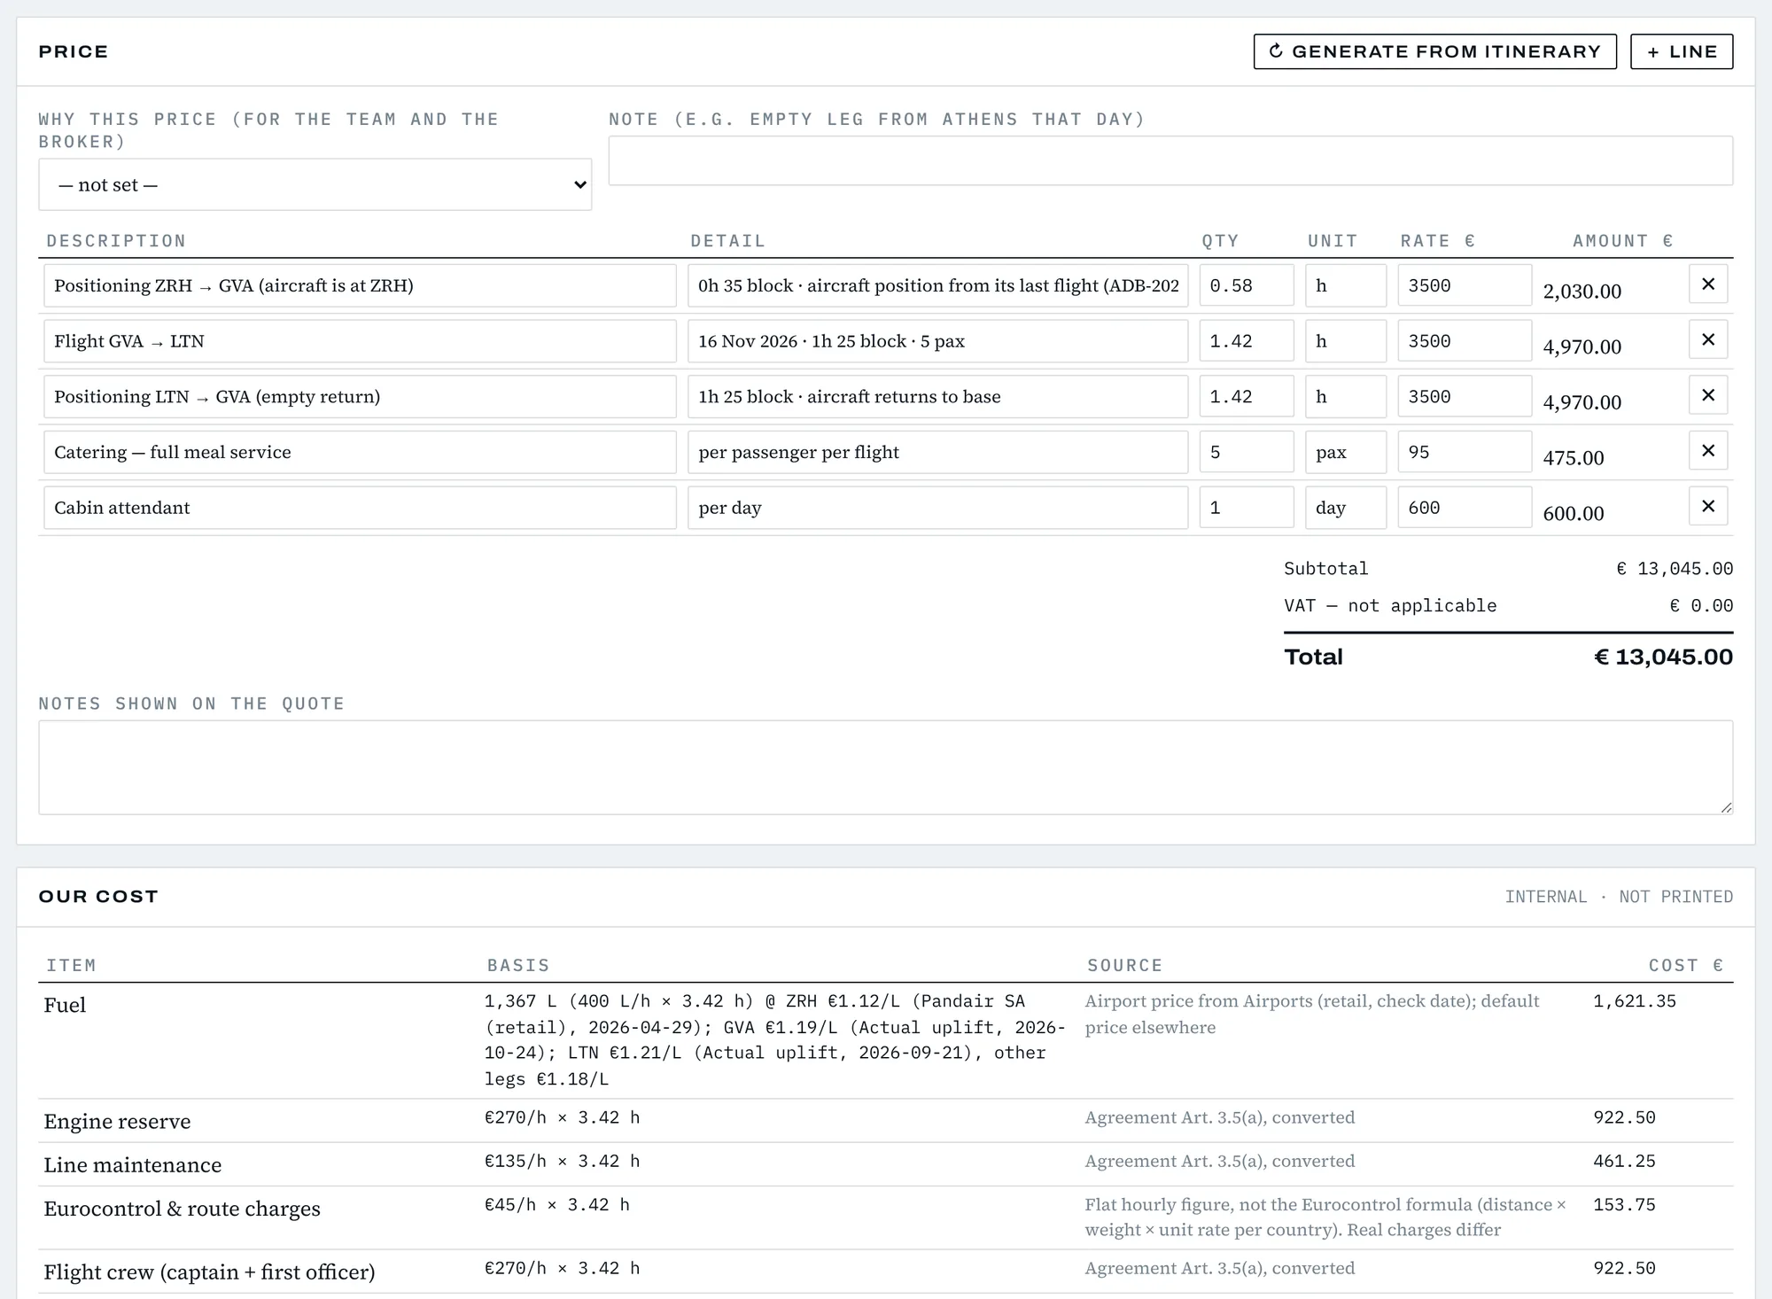
Task: Edit the Cabin attendant description field
Action: coord(360,508)
